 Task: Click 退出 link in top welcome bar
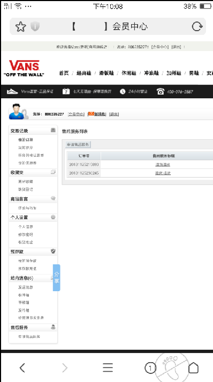coord(176,47)
